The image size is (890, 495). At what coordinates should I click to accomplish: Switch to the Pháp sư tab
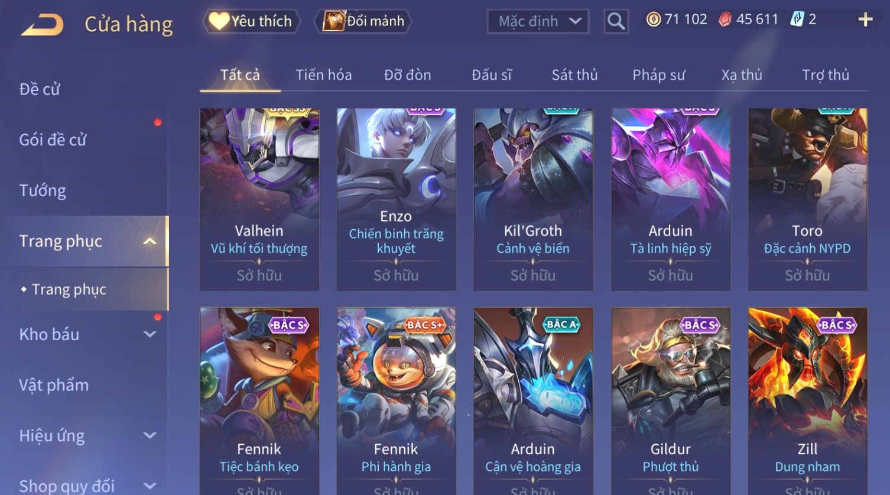pyautogui.click(x=658, y=75)
